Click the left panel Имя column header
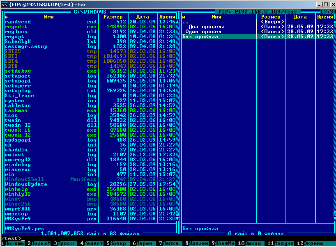Viewport: 336px width, 247px height. pos(49,17)
